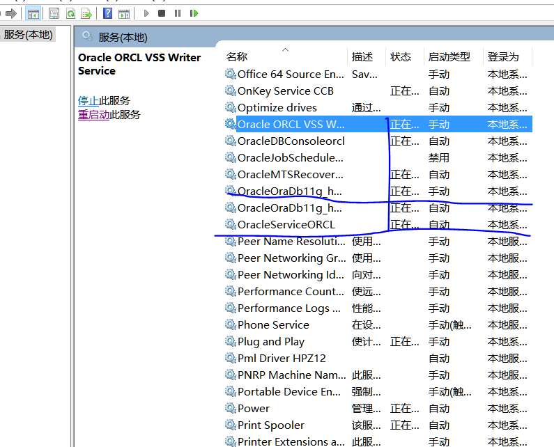This screenshot has height=447, width=554.
Task: Select the OnKey Service CCB service name
Action: tap(286, 91)
